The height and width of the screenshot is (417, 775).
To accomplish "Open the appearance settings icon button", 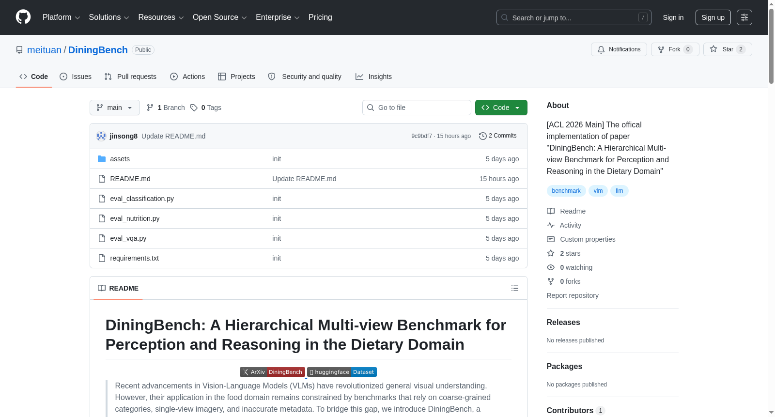I will pos(744,17).
